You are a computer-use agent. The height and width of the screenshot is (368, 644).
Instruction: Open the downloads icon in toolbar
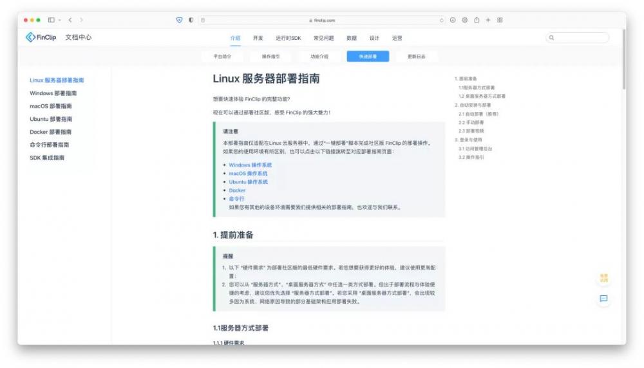pyautogui.click(x=453, y=20)
